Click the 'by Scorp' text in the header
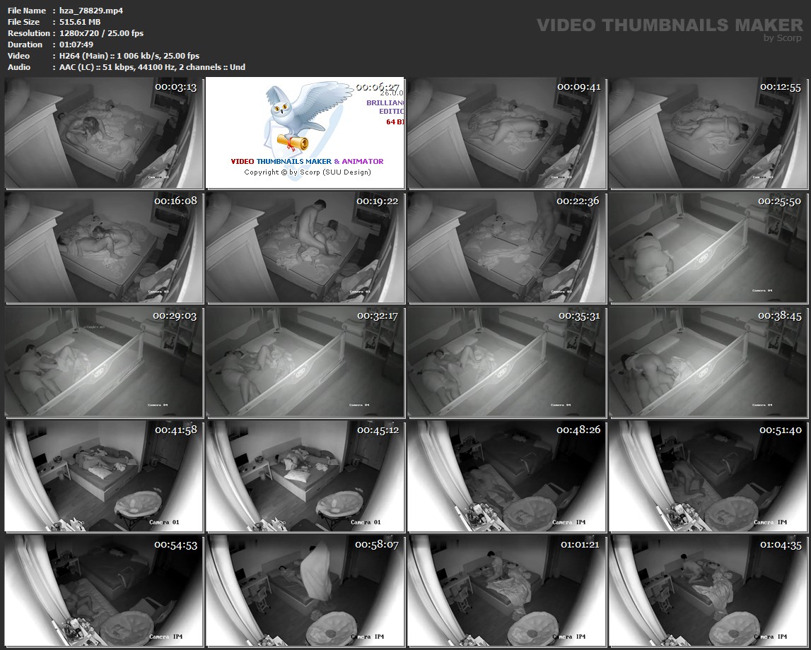 (x=783, y=38)
